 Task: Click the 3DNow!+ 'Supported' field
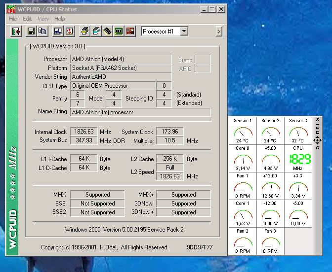tap(183, 212)
